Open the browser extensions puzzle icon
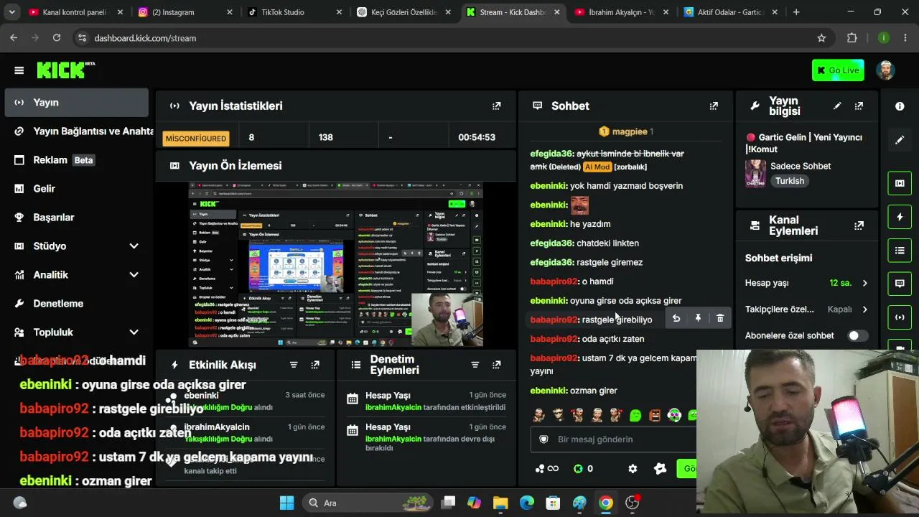Screen dimensions: 919x517 852,38
